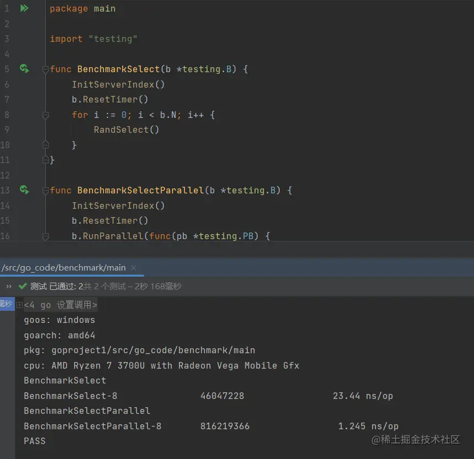The height and width of the screenshot is (459, 474).
Task: Click the BenchmarkSelect-8 result row
Action: pyautogui.click(x=208, y=396)
